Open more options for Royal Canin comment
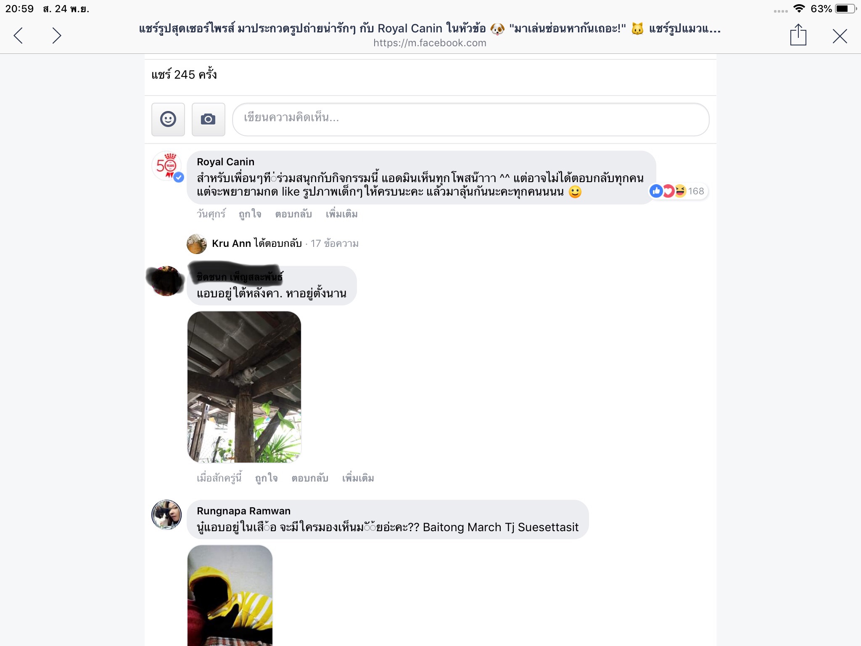Image resolution: width=861 pixels, height=646 pixels. tap(342, 214)
